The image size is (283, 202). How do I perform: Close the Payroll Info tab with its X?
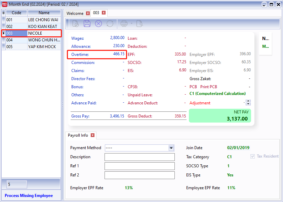(93, 135)
